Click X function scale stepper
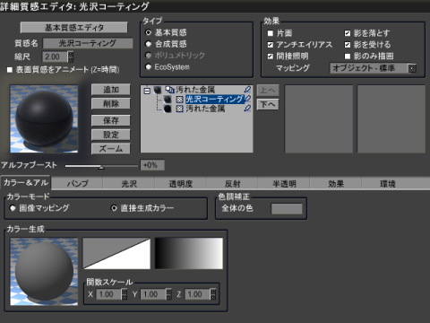This screenshot has height=323, width=430. (x=125, y=294)
